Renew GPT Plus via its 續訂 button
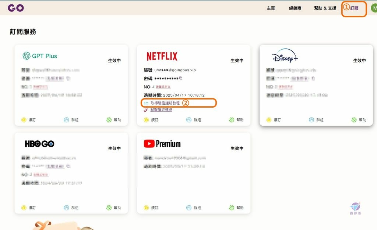 pyautogui.click(x=29, y=120)
